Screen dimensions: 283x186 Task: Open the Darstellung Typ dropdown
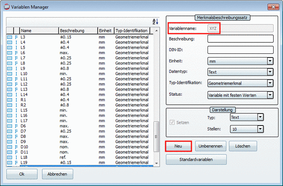(260, 117)
